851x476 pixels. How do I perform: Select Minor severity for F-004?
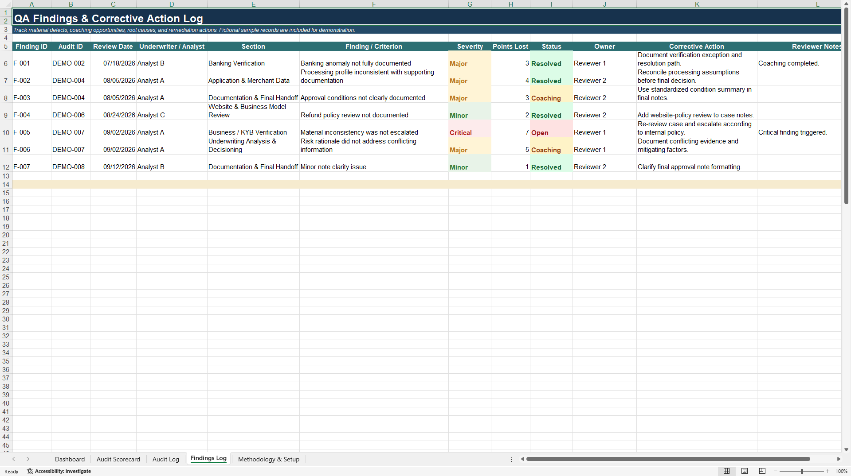coord(470,111)
